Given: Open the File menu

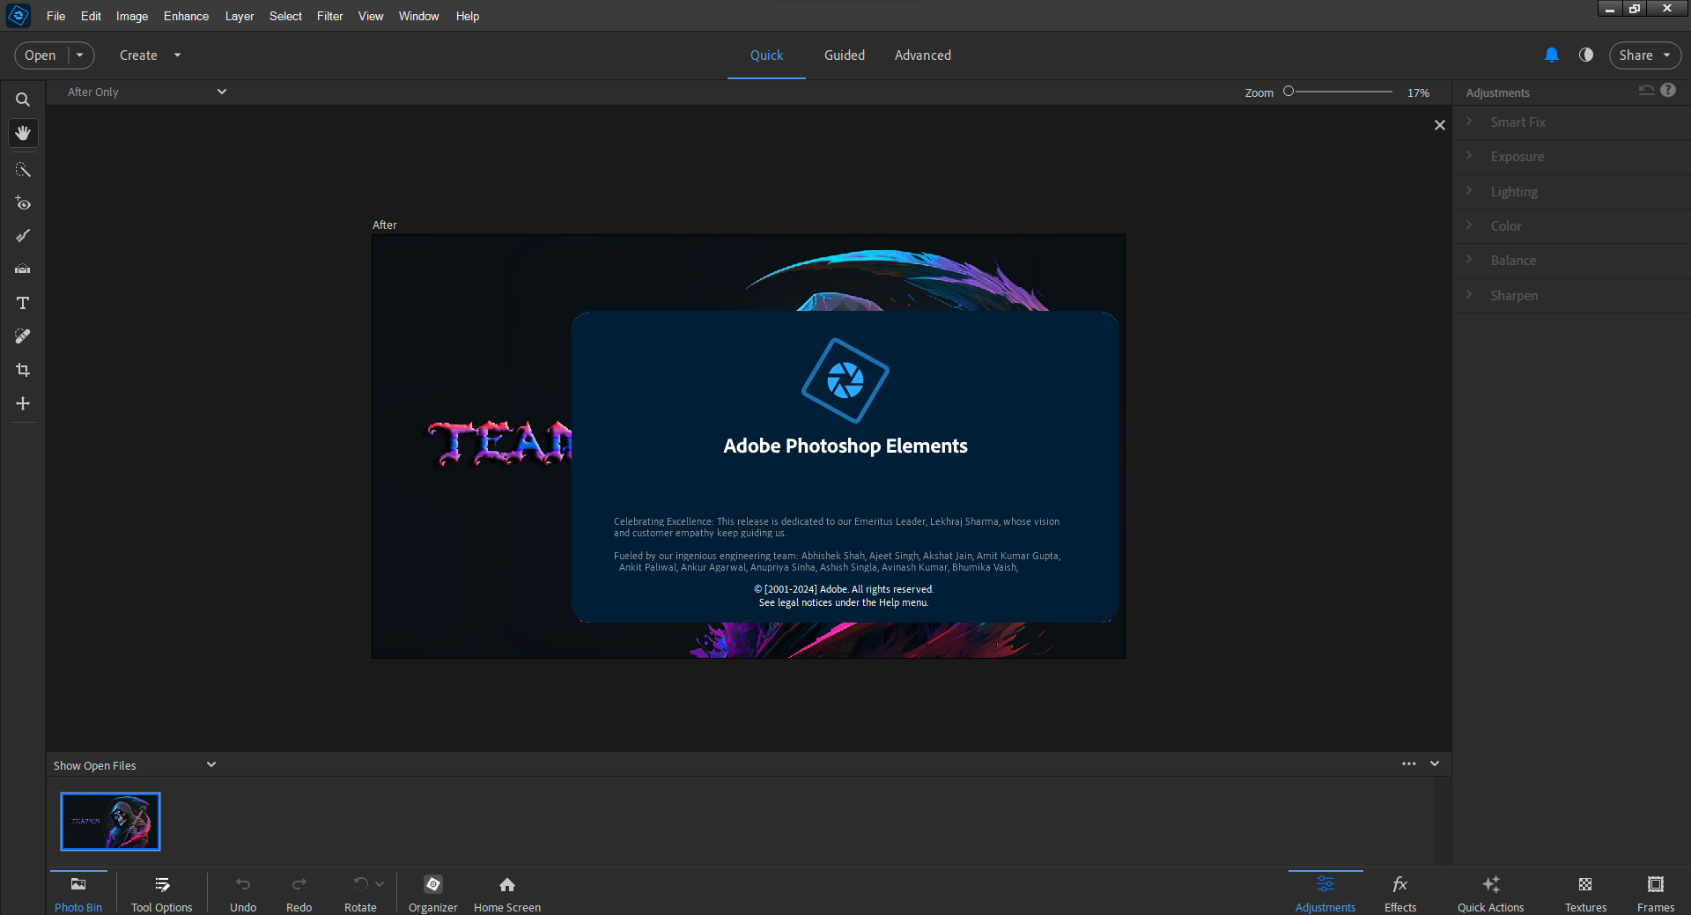Looking at the screenshot, I should pos(55,16).
